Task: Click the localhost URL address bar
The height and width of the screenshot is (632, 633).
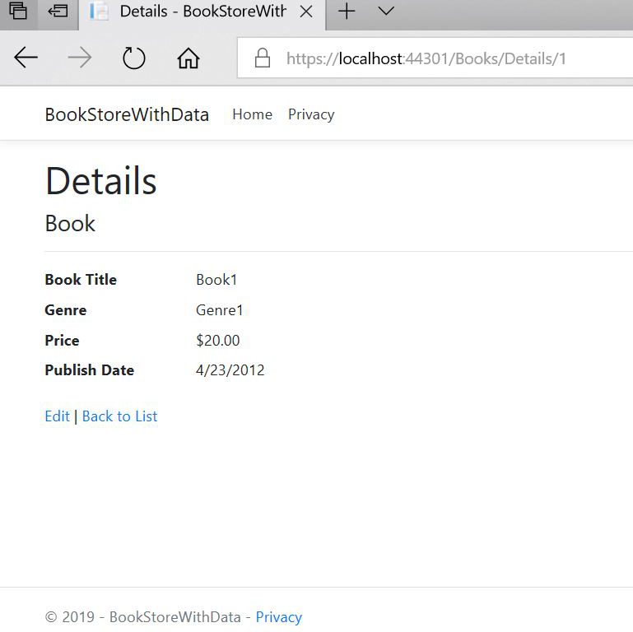Action: [426, 58]
